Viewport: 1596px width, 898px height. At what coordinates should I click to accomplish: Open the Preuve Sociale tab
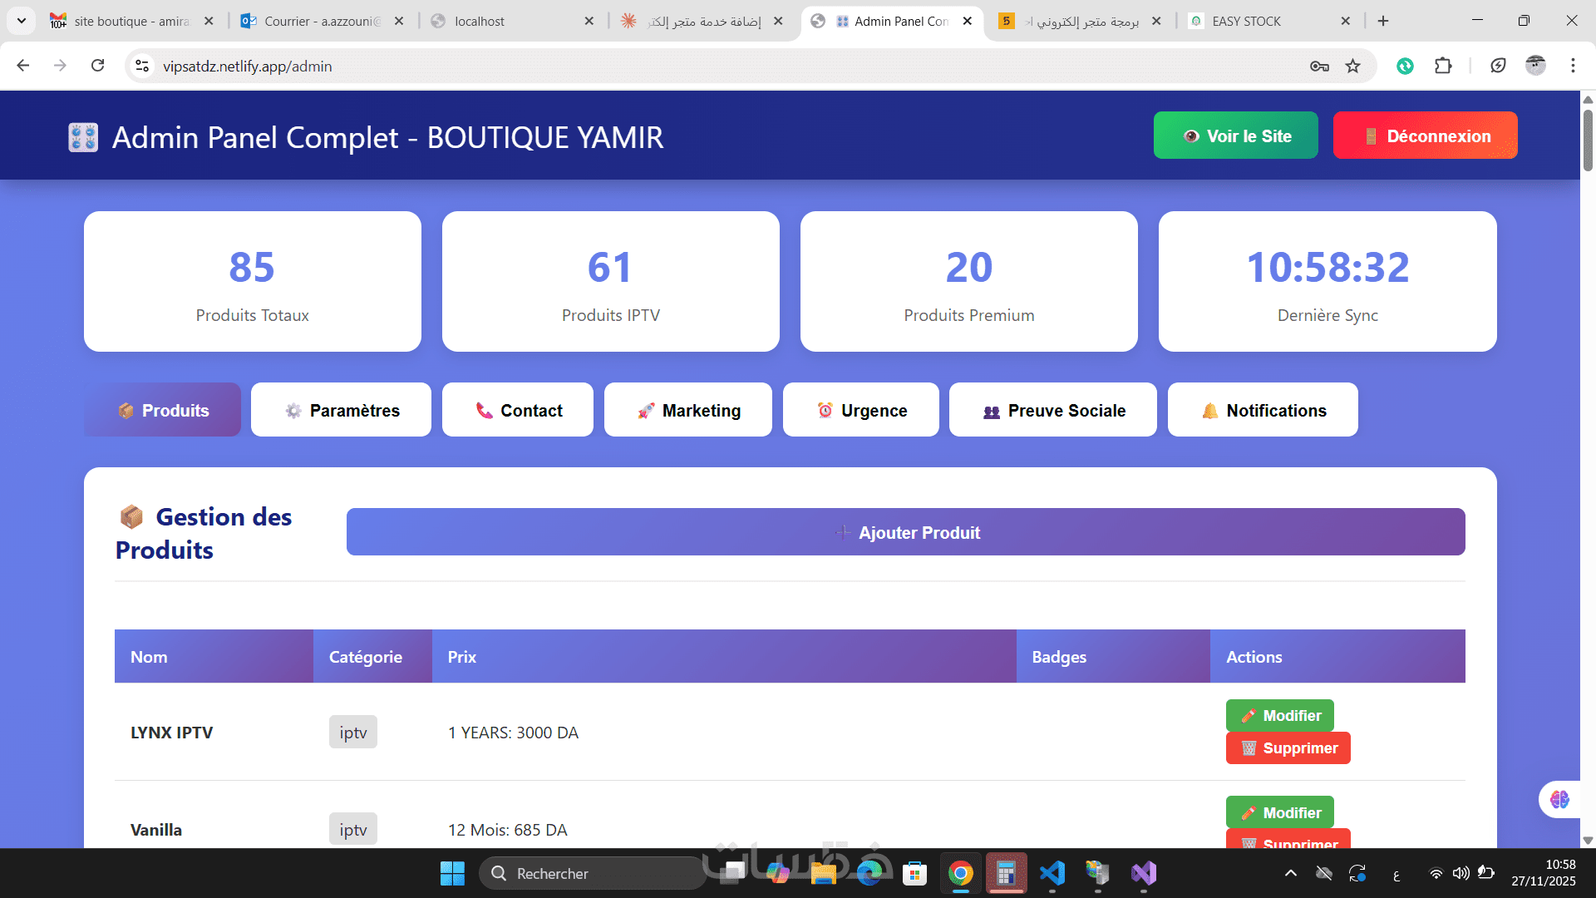(1052, 410)
